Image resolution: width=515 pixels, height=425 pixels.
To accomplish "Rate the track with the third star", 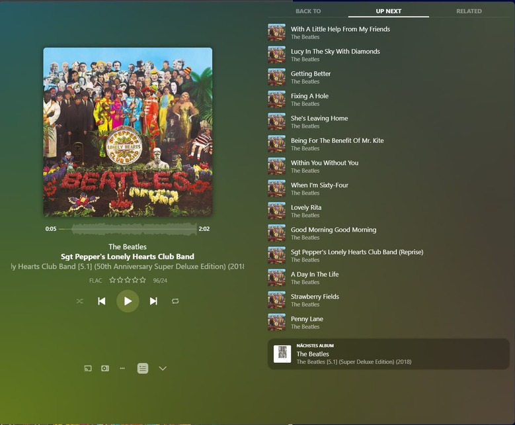I will tap(128, 280).
